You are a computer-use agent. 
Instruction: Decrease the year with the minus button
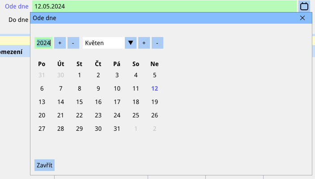point(73,43)
